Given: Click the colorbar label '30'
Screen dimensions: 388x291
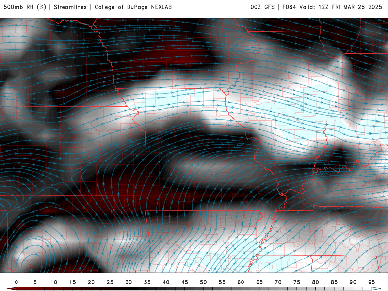Looking at the screenshot, I should tap(129, 282).
